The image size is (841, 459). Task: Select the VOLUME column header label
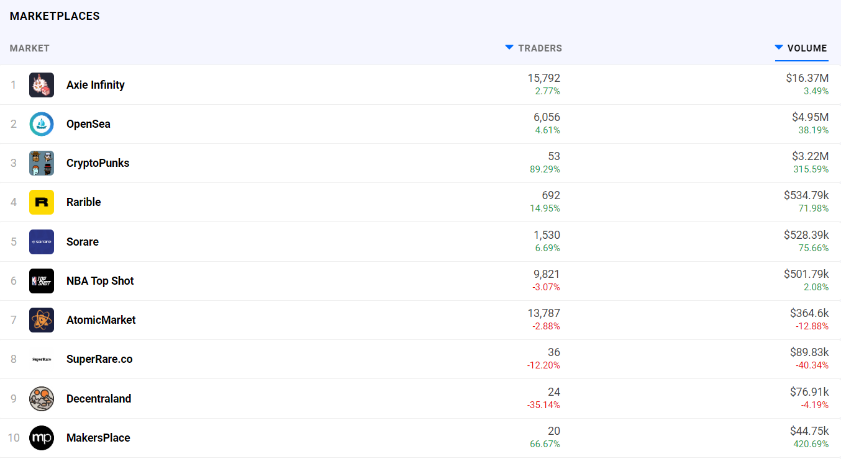click(x=807, y=48)
